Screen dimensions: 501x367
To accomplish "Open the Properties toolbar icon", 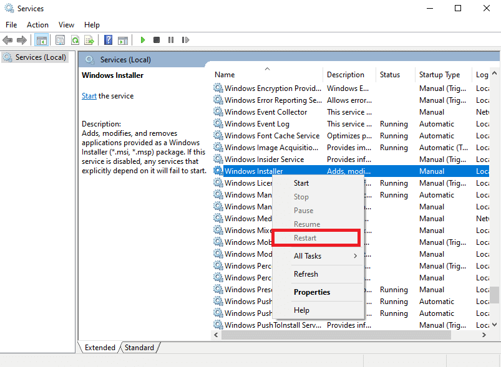I will 60,41.
